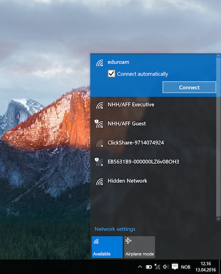Open the clock showing 12.16 13.04.2016
The width and height of the screenshot is (221, 274).
coord(206,266)
